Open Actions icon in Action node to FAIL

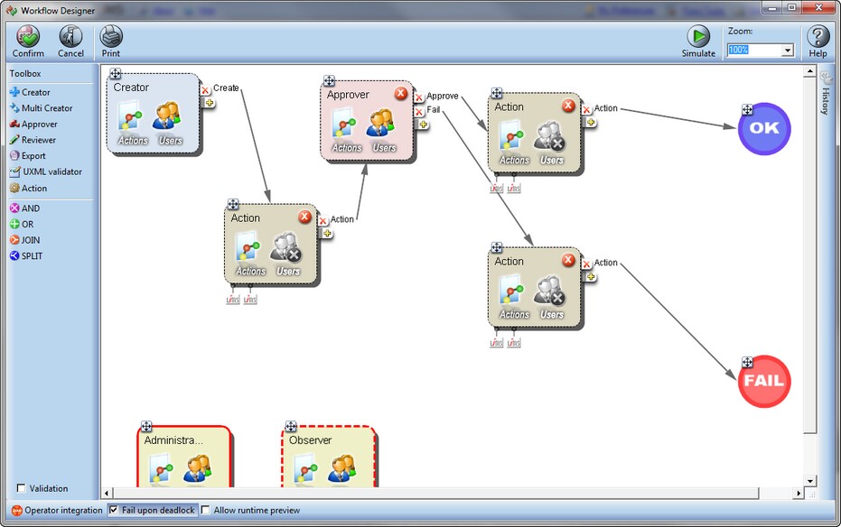point(514,299)
